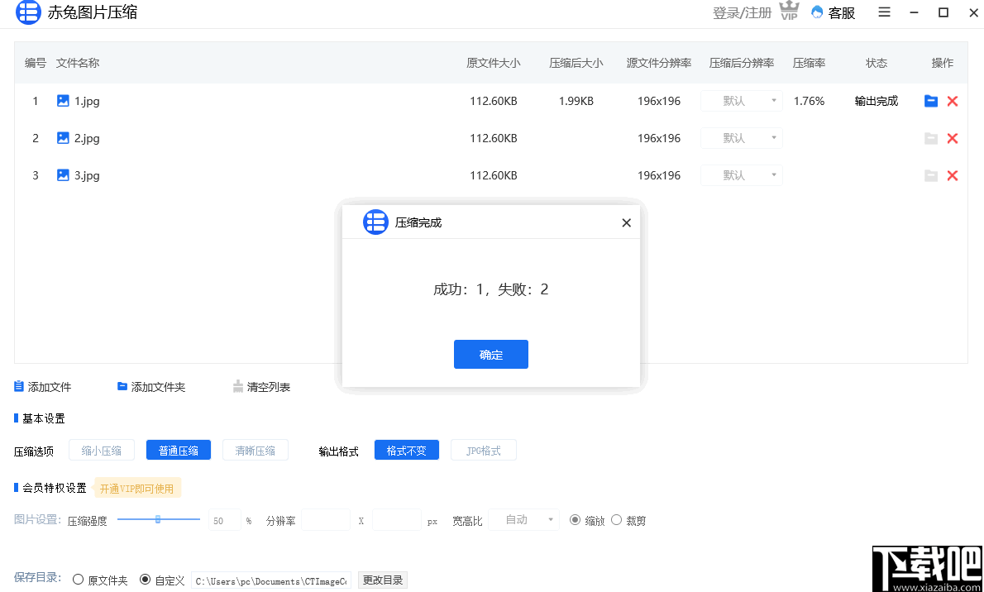Open output folder for 1.jpg
The height and width of the screenshot is (592, 984).
click(931, 101)
